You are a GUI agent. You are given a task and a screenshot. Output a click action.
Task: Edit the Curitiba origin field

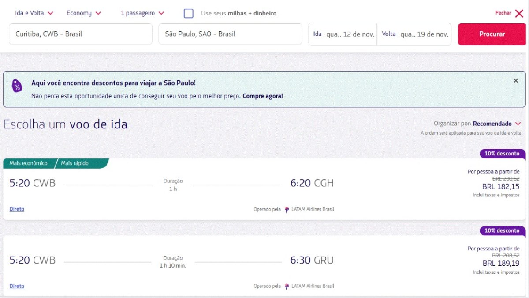click(80, 34)
